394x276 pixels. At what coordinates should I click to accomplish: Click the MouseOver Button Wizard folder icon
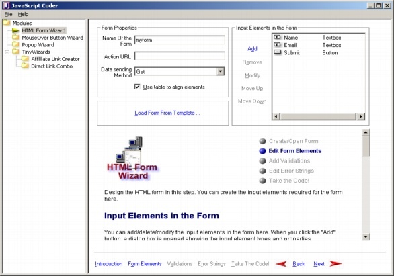click(x=16, y=38)
